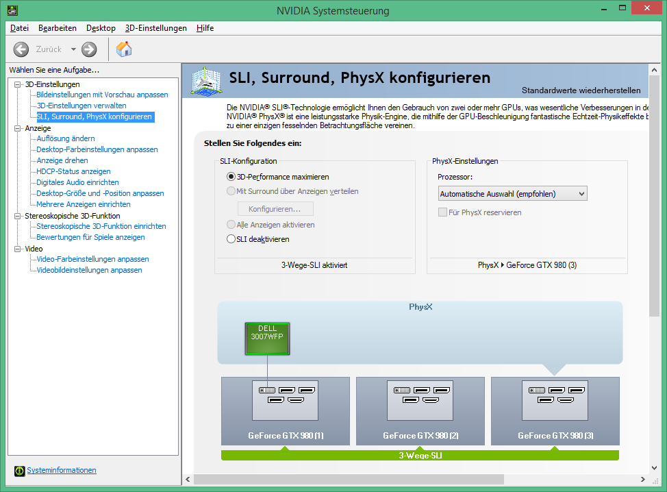
Task: Open the Bearbeiten menu
Action: point(58,28)
